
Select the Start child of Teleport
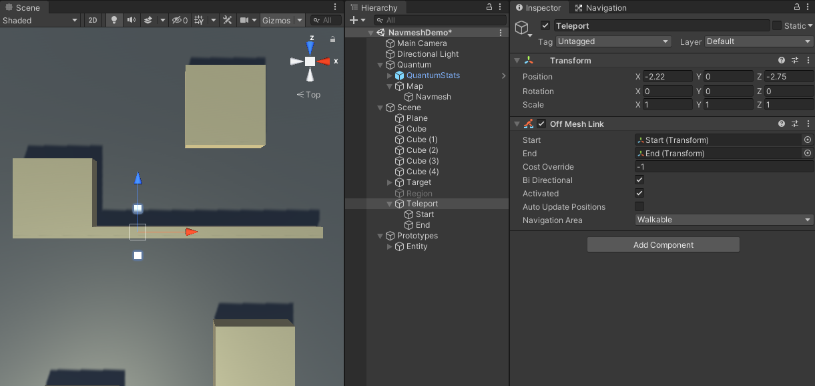click(x=425, y=214)
